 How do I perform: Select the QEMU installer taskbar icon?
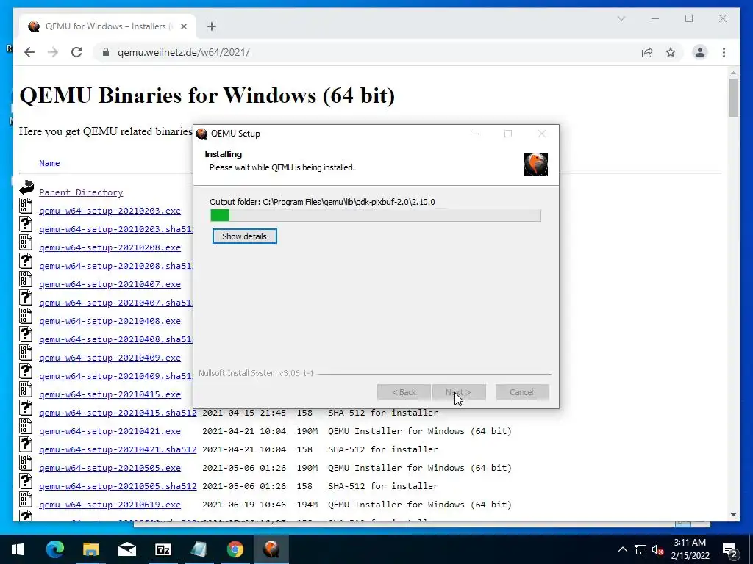coord(271,549)
